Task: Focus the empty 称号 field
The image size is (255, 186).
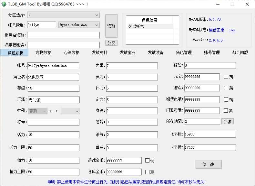Action: 54,122
